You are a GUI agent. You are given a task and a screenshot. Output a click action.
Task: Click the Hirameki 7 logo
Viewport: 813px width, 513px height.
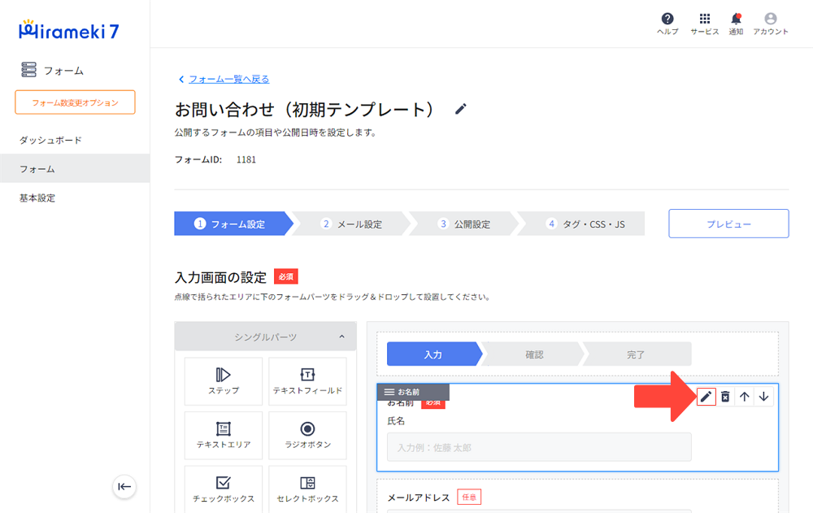(x=68, y=30)
